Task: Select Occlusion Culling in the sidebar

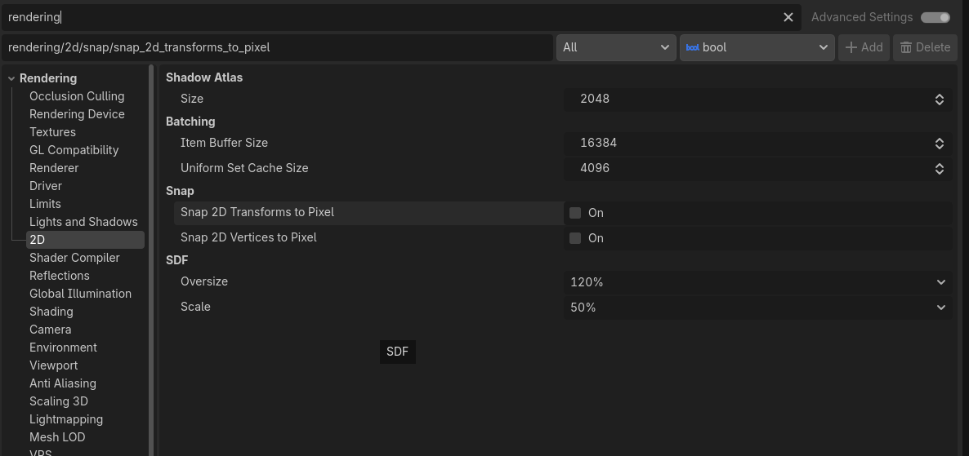Action: pyautogui.click(x=77, y=96)
